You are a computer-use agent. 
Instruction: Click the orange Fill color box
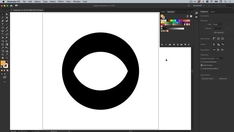coord(3,63)
